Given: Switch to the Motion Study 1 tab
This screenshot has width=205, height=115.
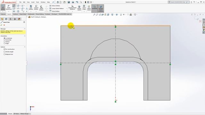Looking at the screenshot, I should tap(25, 114).
